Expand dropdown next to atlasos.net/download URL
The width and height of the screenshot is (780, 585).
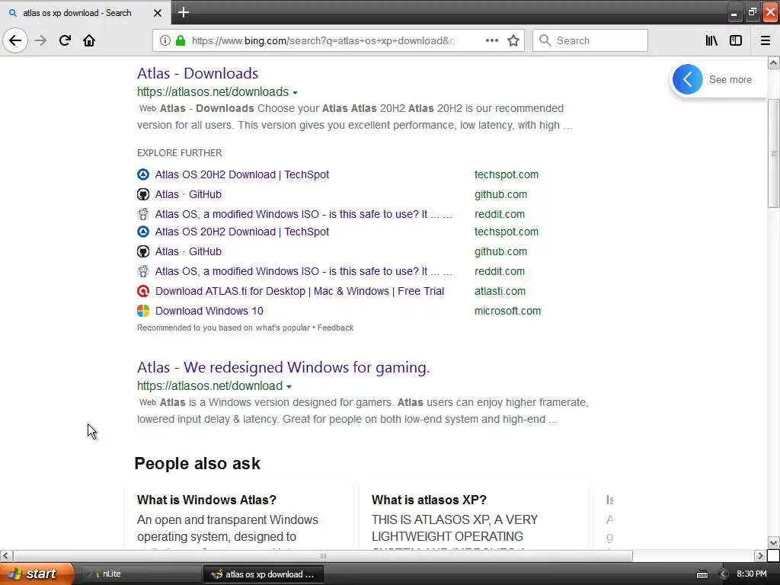point(289,386)
